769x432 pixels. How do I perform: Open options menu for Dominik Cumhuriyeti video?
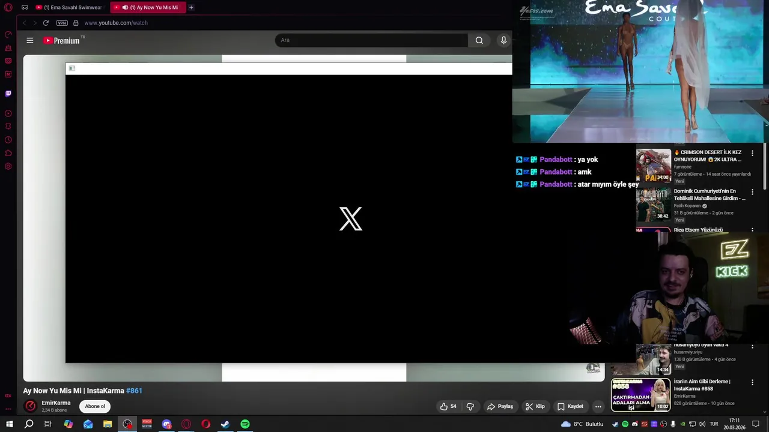(752, 193)
